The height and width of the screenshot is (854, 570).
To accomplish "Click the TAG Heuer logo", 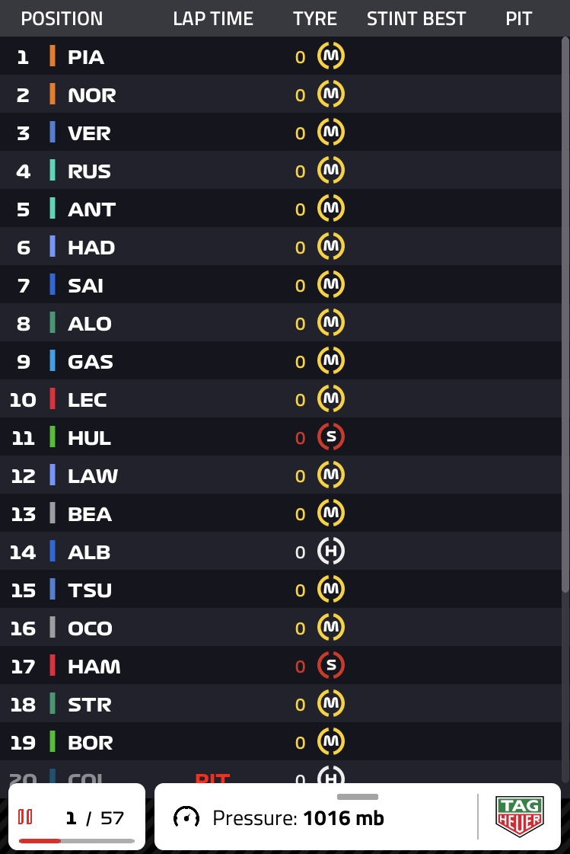I will [519, 817].
